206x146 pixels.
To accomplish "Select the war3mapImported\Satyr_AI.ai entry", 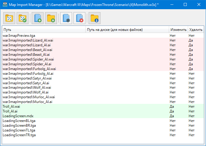I will coord(103,83).
